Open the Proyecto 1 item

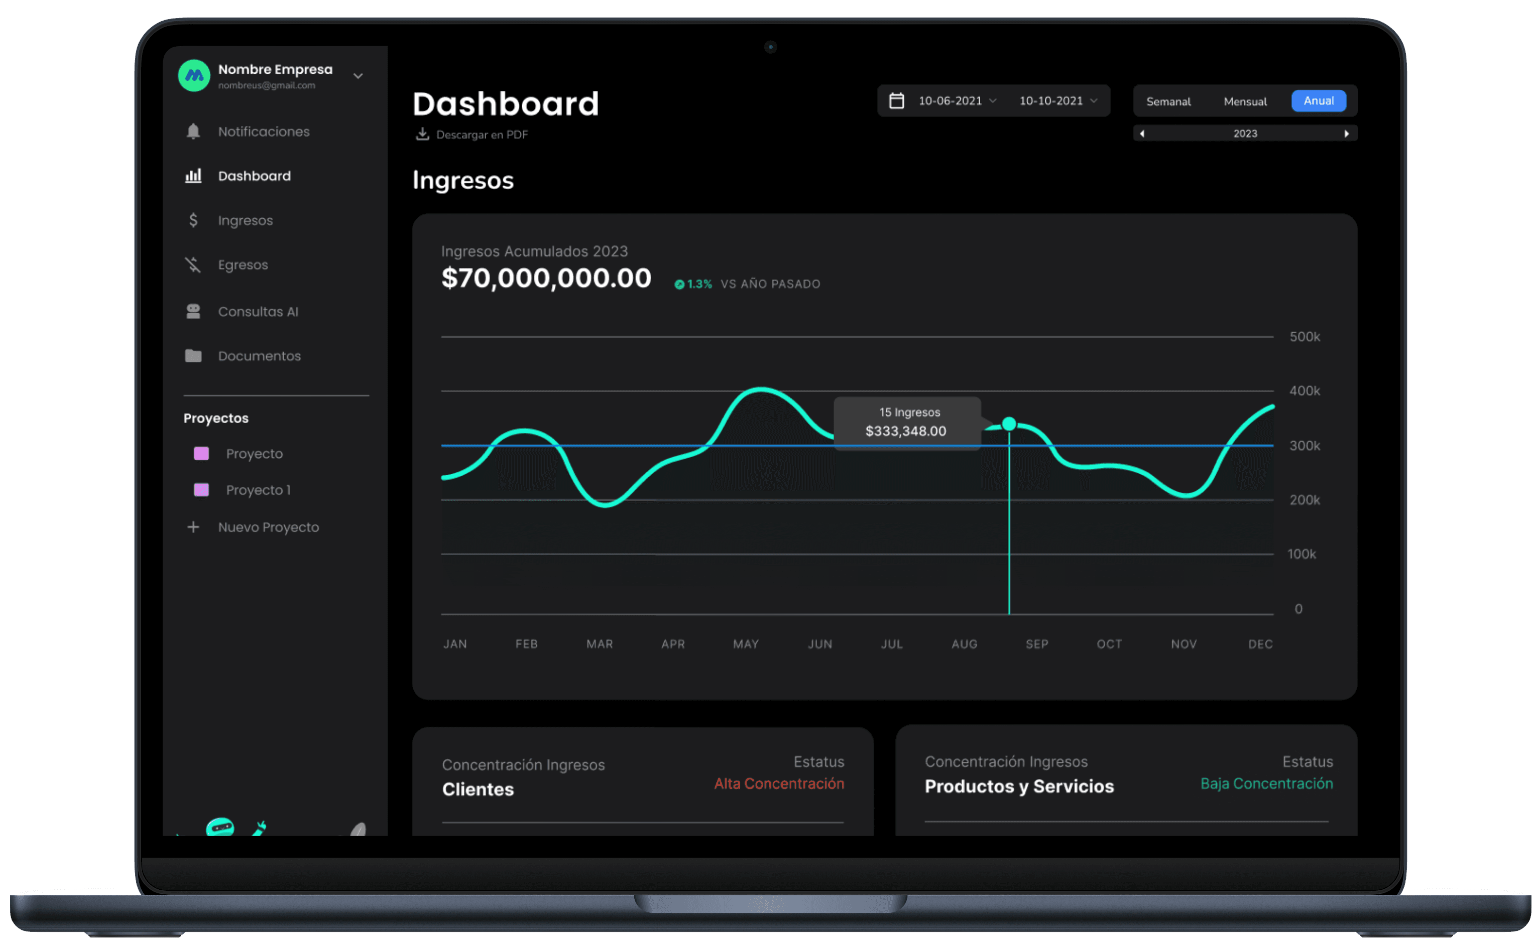258,490
